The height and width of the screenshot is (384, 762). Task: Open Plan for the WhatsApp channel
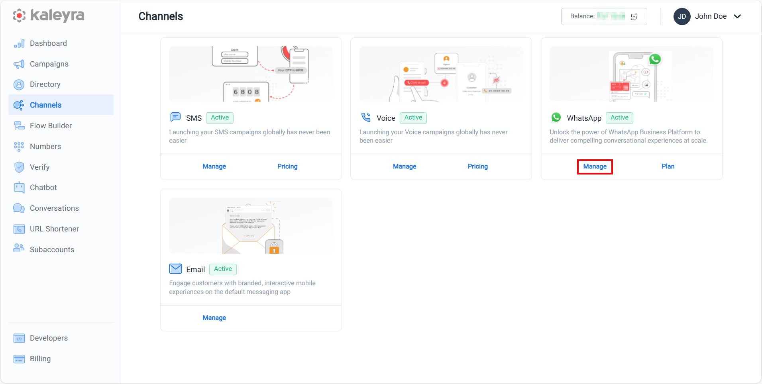pyautogui.click(x=668, y=167)
